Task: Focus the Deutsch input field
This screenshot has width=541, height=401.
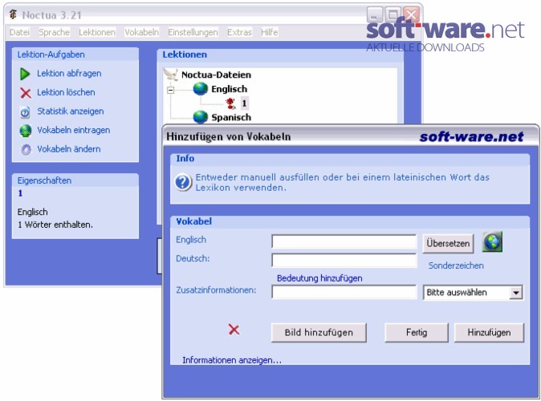Action: tap(344, 261)
